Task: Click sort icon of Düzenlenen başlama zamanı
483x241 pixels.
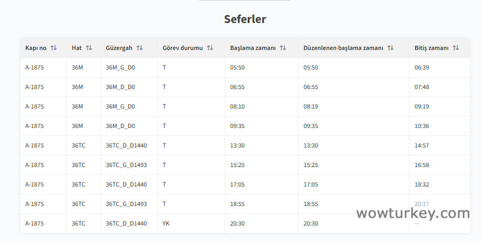Action: (390, 48)
